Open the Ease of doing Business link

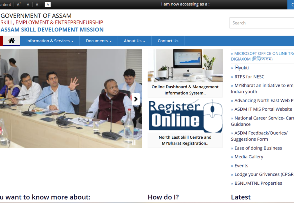pyautogui.click(x=258, y=148)
